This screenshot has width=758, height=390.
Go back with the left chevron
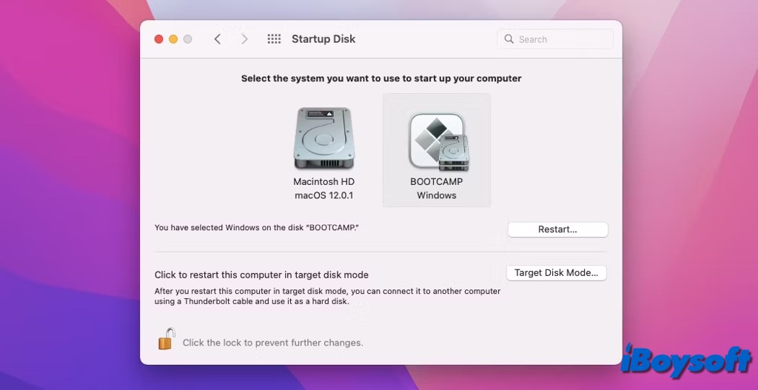point(218,39)
